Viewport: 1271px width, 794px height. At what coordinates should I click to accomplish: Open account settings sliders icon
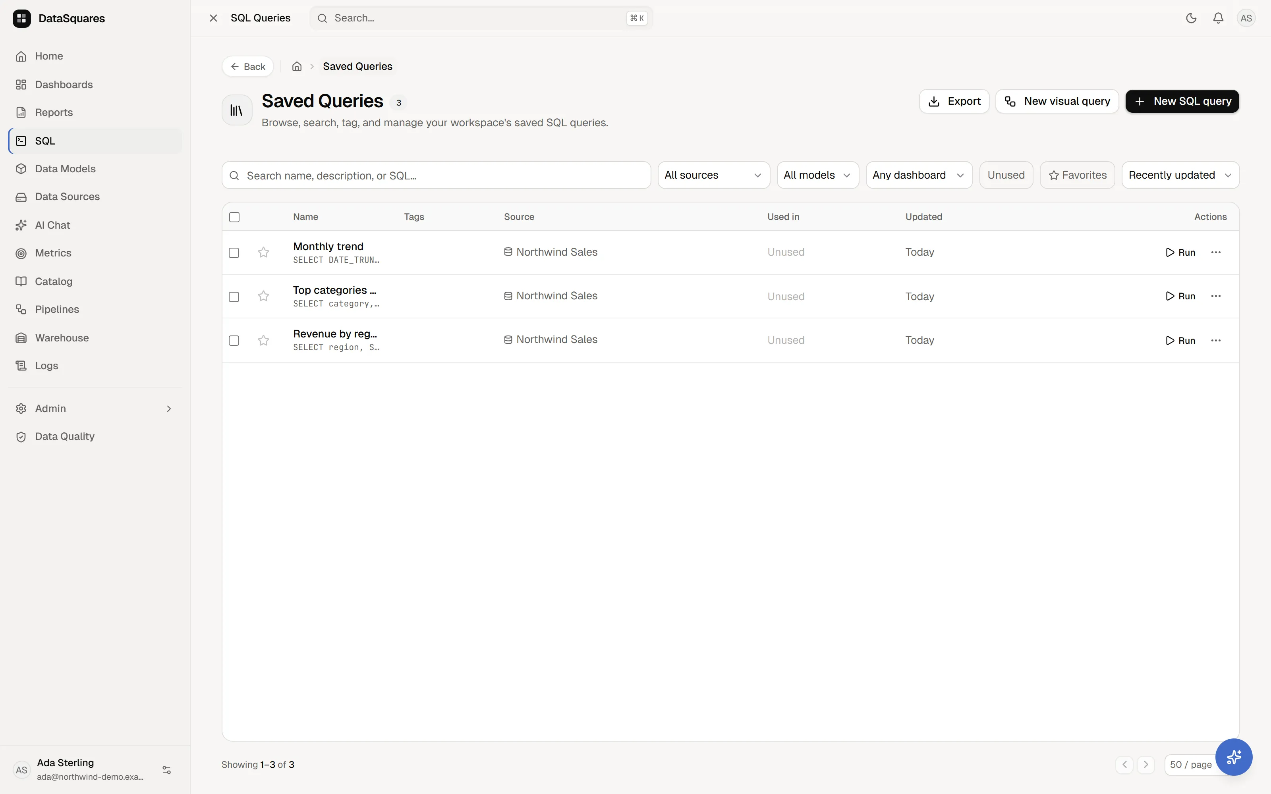166,770
